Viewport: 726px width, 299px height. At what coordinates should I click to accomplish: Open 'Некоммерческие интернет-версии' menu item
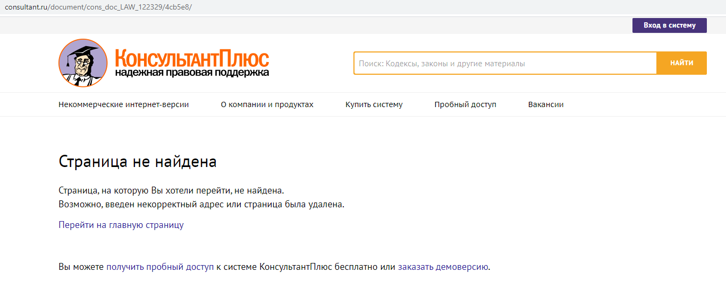(x=123, y=104)
